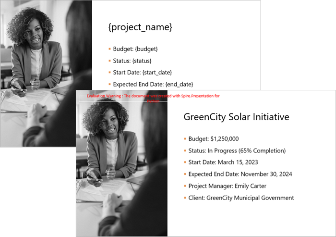Click the 'Status: {status}' bullet line
Viewport: 336px width, 237px height.
pos(132,61)
